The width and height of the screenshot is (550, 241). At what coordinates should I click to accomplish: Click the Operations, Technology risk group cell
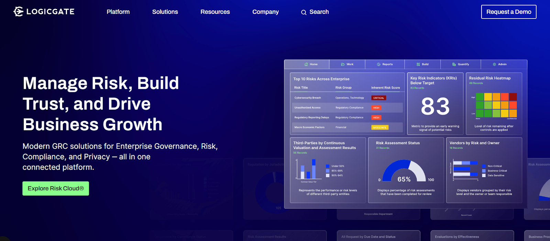[x=350, y=98]
